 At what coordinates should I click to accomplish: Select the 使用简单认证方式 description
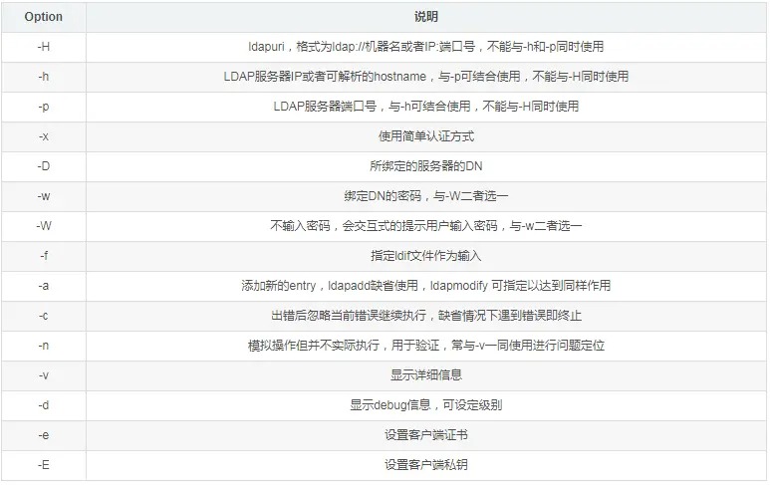pos(425,136)
